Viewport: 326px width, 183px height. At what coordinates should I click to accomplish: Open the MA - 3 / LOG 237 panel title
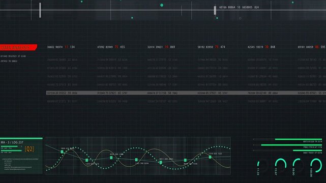click(12, 142)
